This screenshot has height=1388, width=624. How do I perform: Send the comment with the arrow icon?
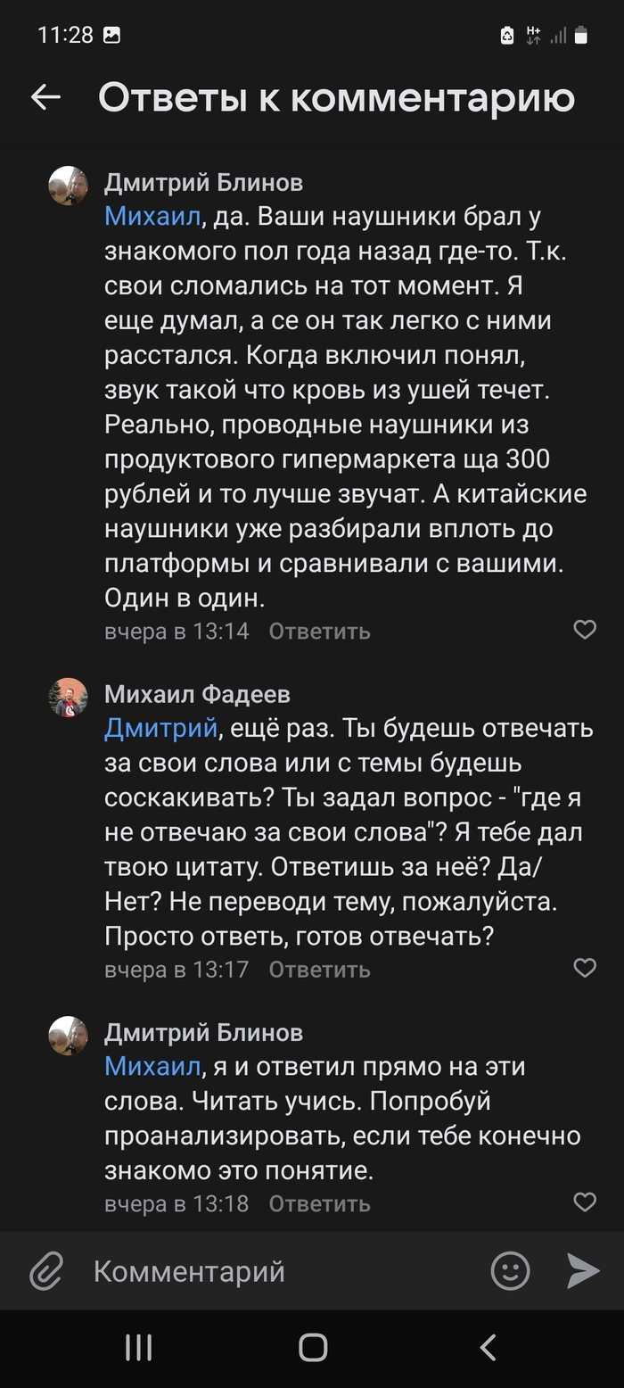tap(583, 1271)
